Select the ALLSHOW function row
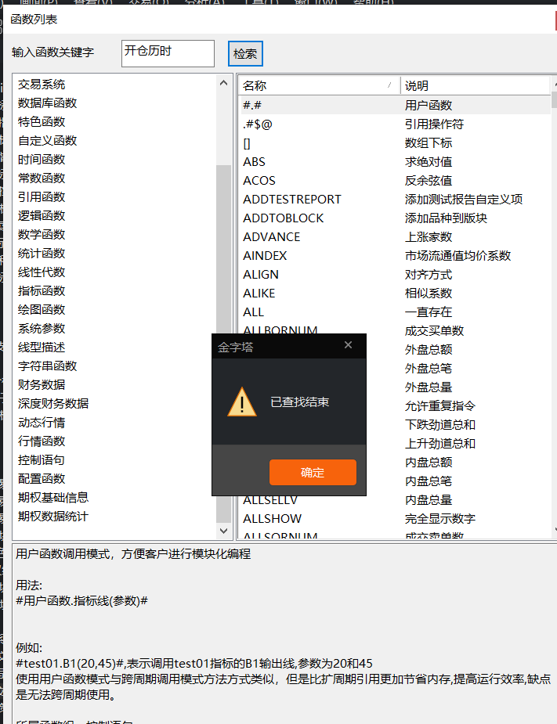The height and width of the screenshot is (724, 557). tap(395, 519)
